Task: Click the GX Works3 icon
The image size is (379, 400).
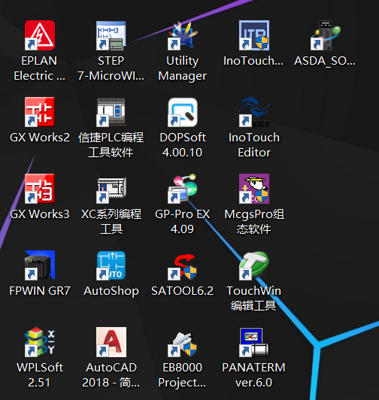Action: click(40, 189)
